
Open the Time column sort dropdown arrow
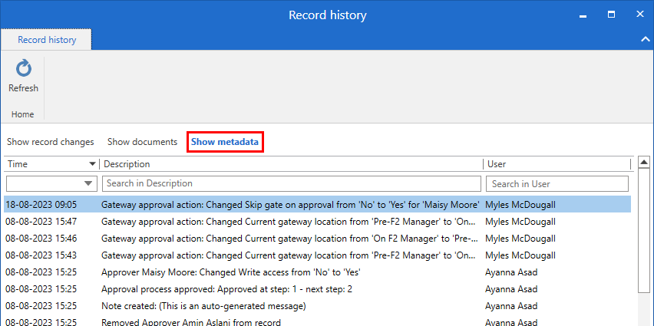[x=93, y=164]
